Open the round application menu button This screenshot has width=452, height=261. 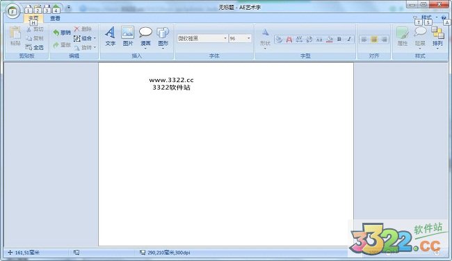13,12
